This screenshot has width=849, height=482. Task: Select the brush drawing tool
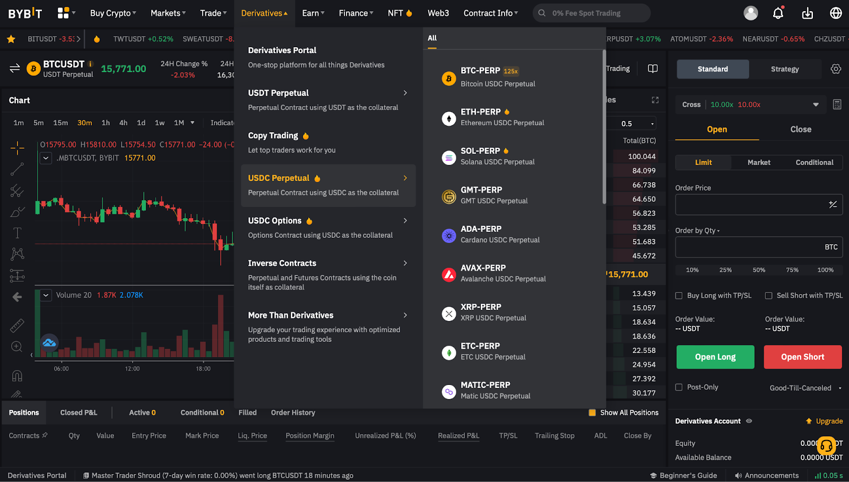click(x=17, y=212)
